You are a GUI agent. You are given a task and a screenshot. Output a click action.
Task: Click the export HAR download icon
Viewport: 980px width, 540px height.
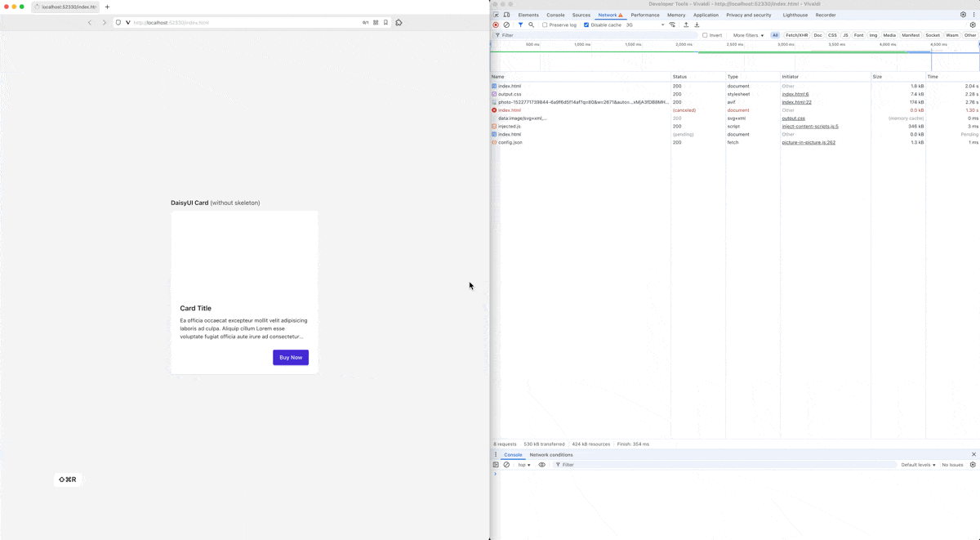click(x=697, y=25)
